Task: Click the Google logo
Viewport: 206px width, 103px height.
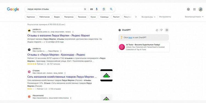Action: (x=13, y=9)
